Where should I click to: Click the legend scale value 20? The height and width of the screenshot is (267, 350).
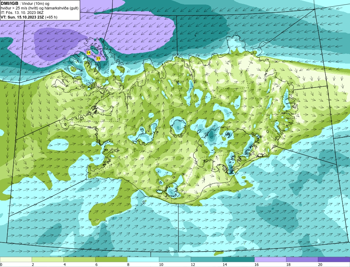point(320,265)
